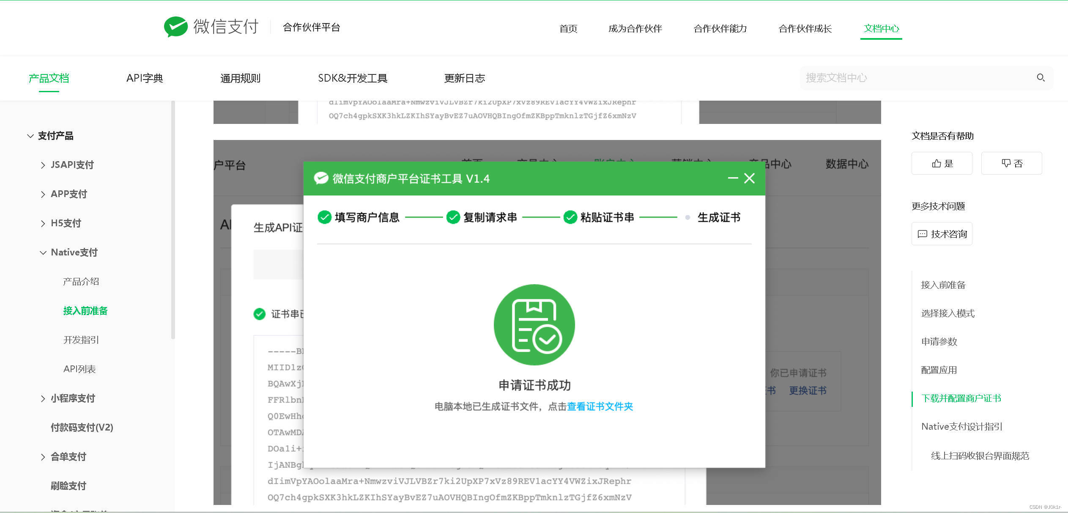Click the 粘贴证书串 step checkmark

(570, 217)
